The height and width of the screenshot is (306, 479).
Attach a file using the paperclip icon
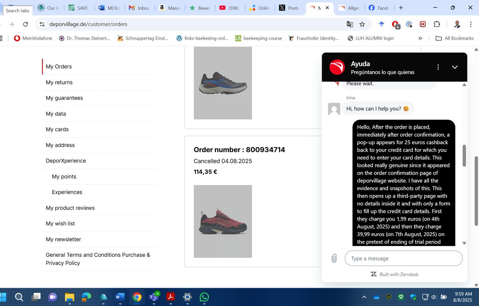[334, 258]
